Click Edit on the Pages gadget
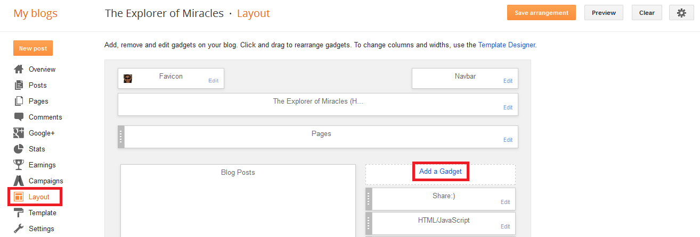This screenshot has height=237, width=700. 508,140
